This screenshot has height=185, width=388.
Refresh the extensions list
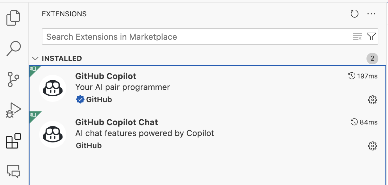(x=354, y=13)
